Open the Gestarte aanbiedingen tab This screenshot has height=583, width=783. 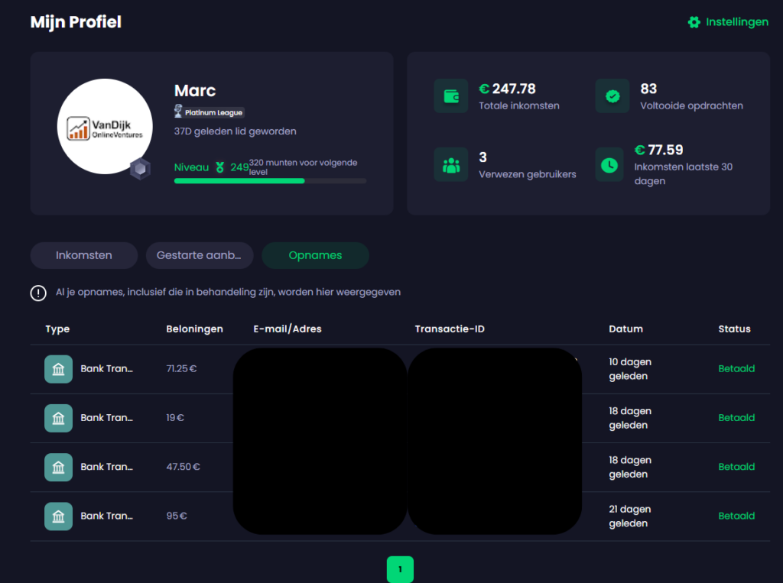click(200, 255)
